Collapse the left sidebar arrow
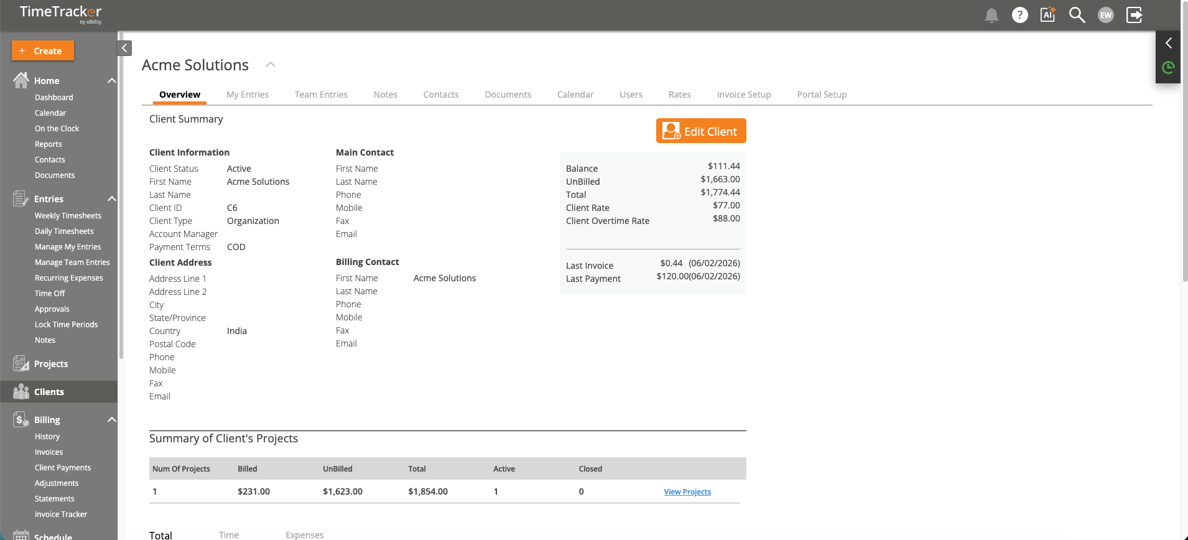1188x540 pixels. click(x=124, y=48)
